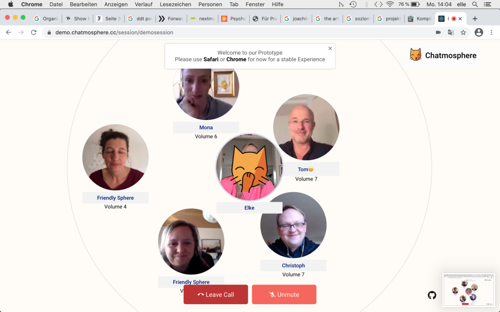Open the translate page icon
Screen dimensions: 500x312
tap(450, 32)
